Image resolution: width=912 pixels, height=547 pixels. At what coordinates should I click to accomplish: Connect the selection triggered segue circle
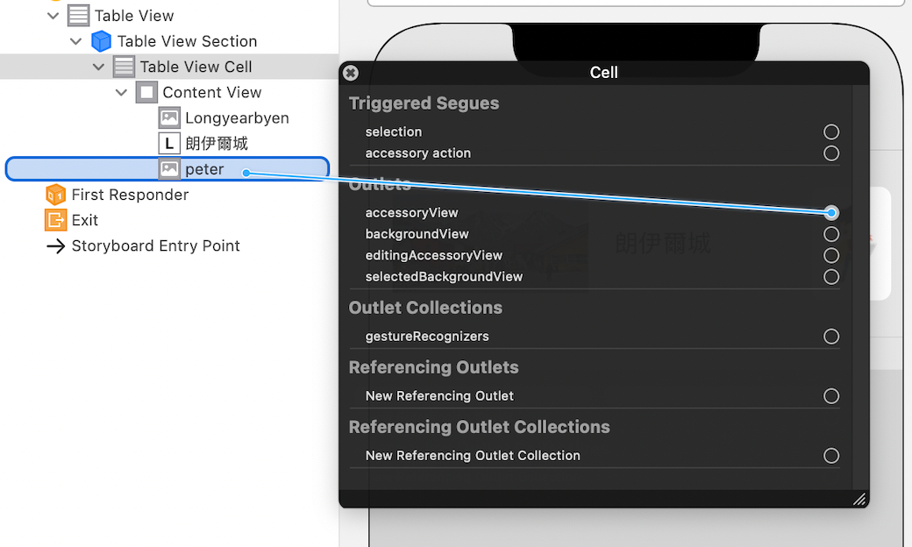[x=831, y=131]
